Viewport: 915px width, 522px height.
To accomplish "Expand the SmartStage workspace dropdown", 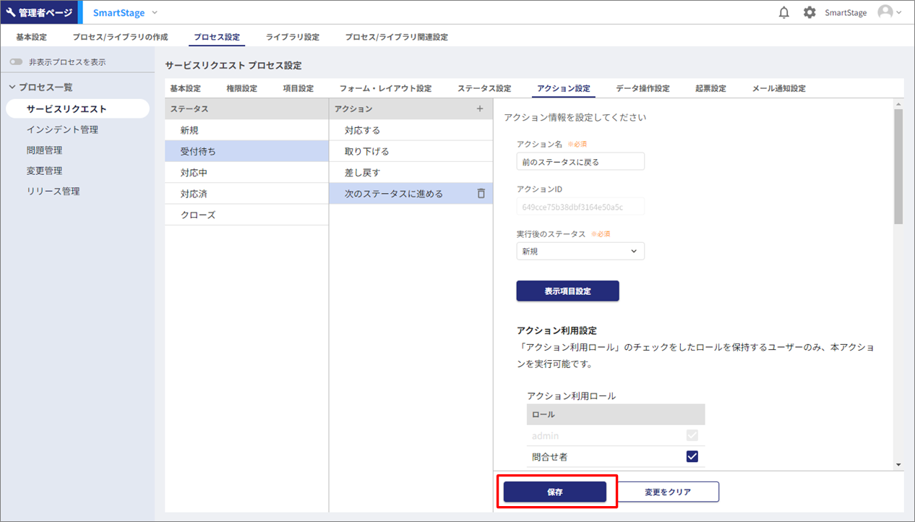I will coord(155,12).
